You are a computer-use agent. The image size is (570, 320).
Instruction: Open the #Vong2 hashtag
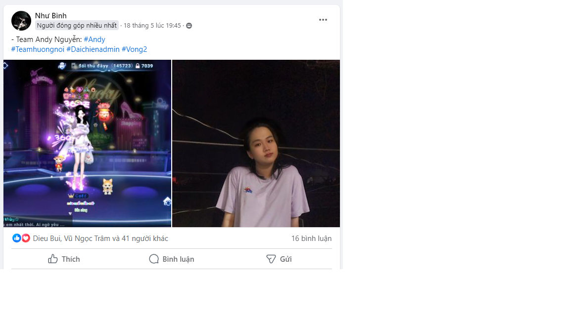click(x=134, y=49)
